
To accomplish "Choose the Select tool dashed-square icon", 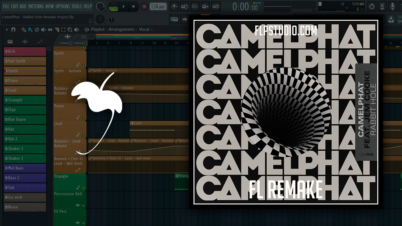I will [63, 30].
